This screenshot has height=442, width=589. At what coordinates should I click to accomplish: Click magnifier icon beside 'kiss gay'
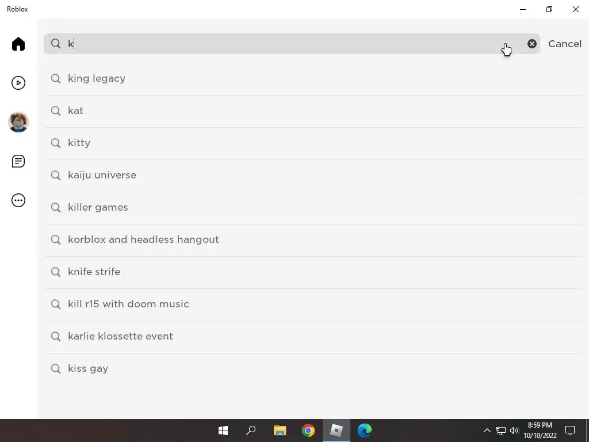56,369
